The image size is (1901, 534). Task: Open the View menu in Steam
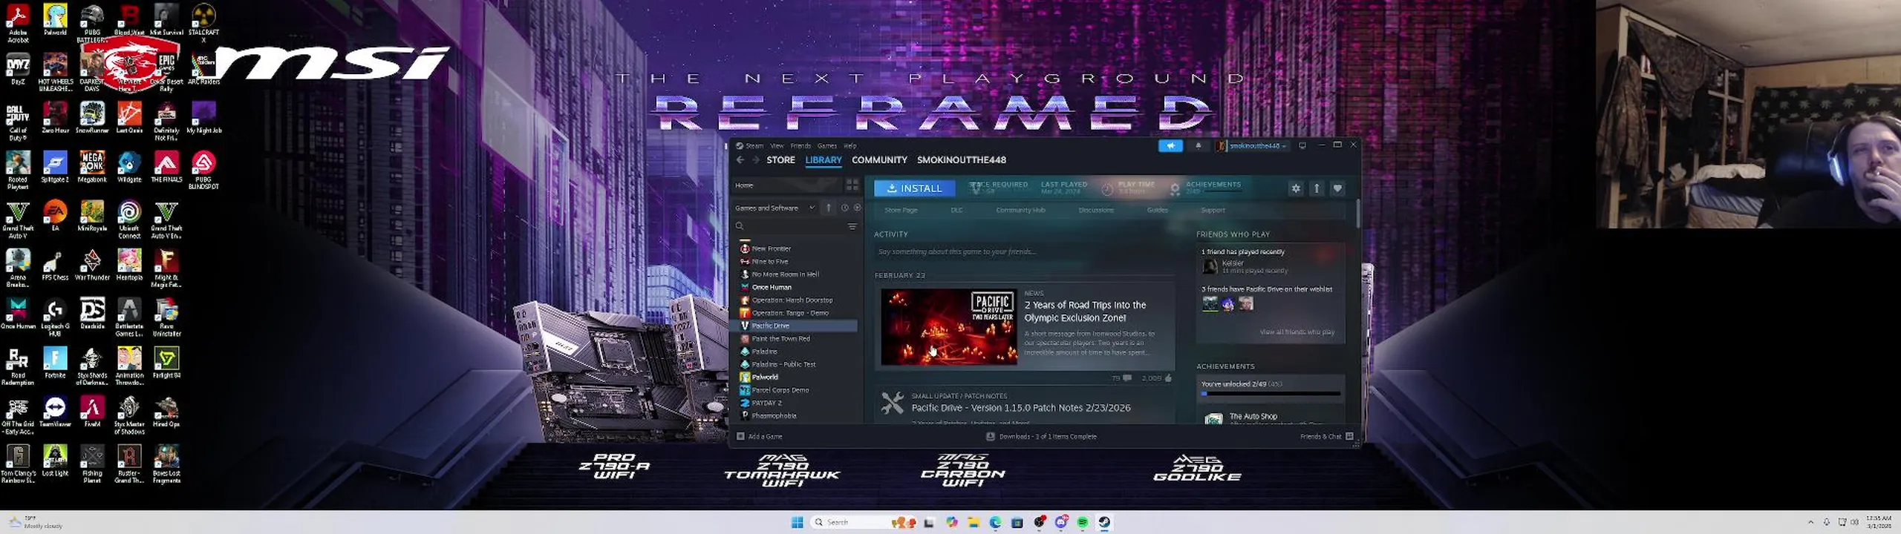click(777, 146)
